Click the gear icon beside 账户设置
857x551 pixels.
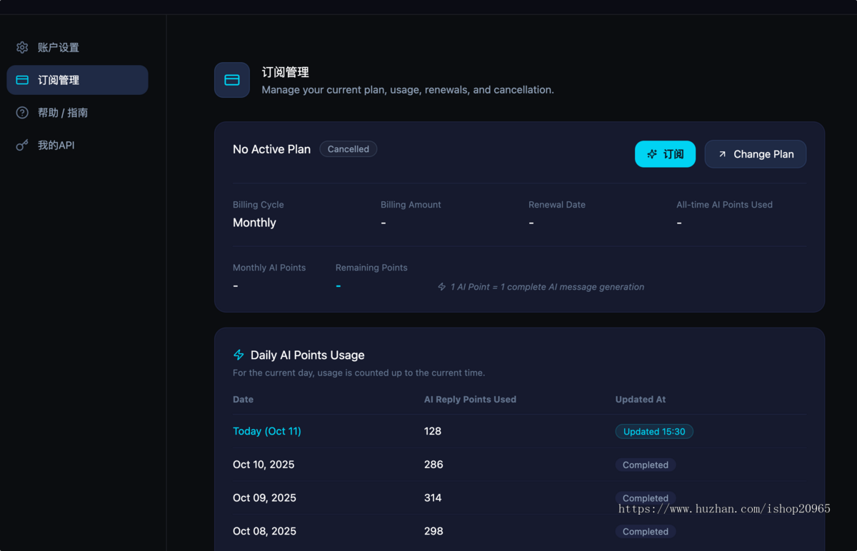[x=22, y=48]
